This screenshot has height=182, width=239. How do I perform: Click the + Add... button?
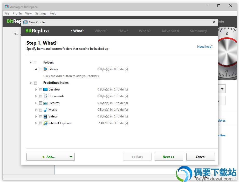pos(51,157)
